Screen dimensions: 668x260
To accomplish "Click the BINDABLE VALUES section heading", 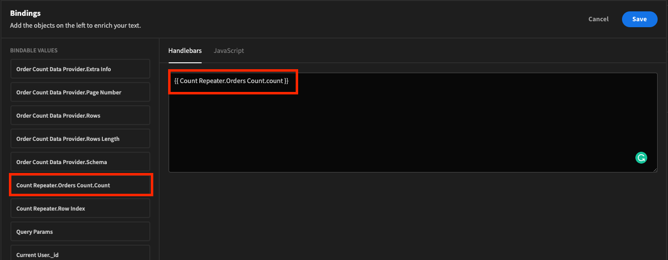I will point(34,50).
